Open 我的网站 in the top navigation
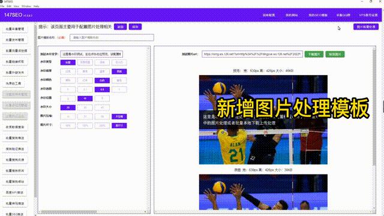 [292, 15]
